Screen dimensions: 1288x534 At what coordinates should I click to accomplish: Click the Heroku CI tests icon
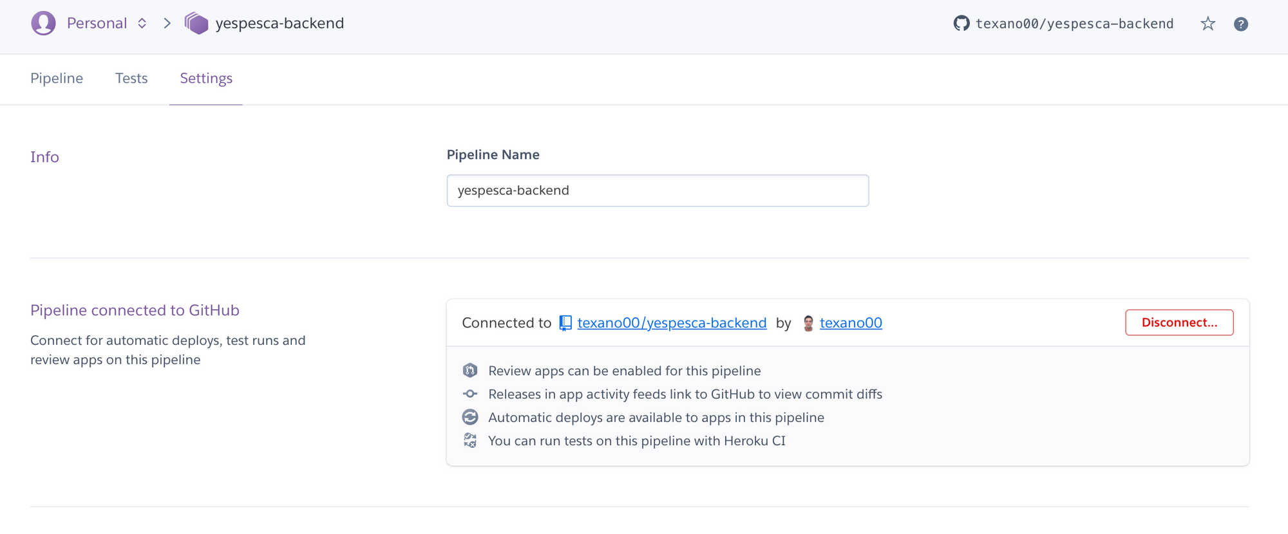pyautogui.click(x=470, y=441)
